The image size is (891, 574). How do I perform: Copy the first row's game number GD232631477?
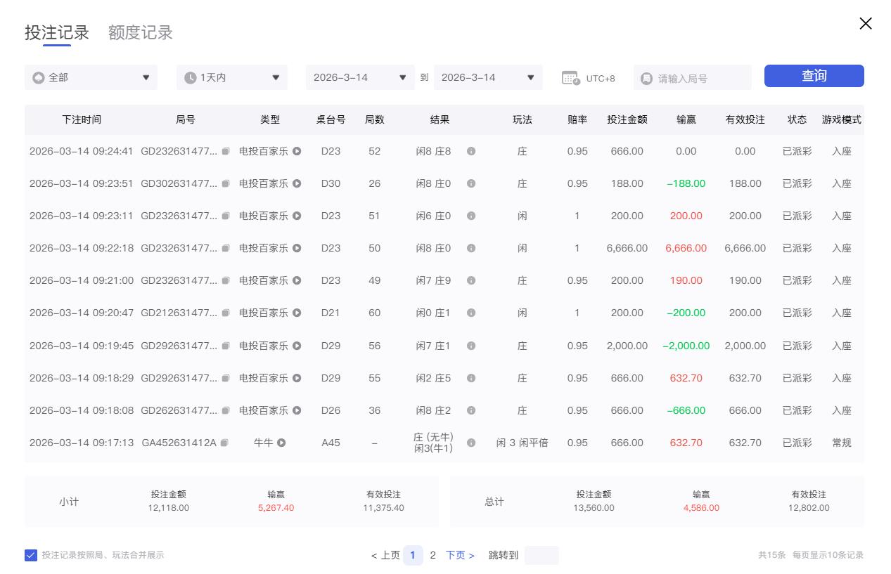(225, 151)
